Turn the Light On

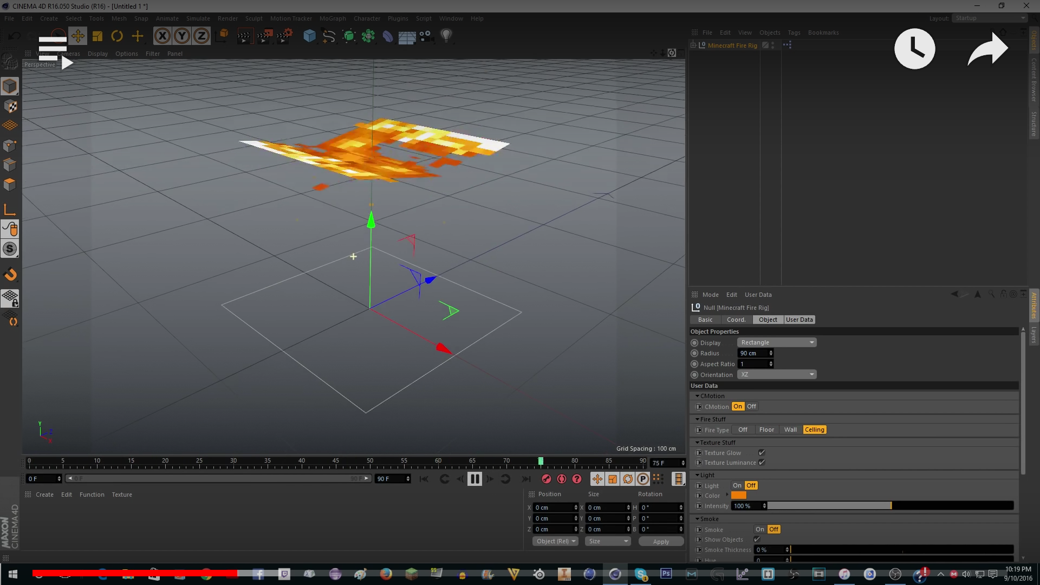click(737, 485)
